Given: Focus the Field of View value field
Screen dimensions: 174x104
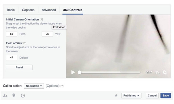Looking at the screenshot, I should pyautogui.click(x=12, y=57).
